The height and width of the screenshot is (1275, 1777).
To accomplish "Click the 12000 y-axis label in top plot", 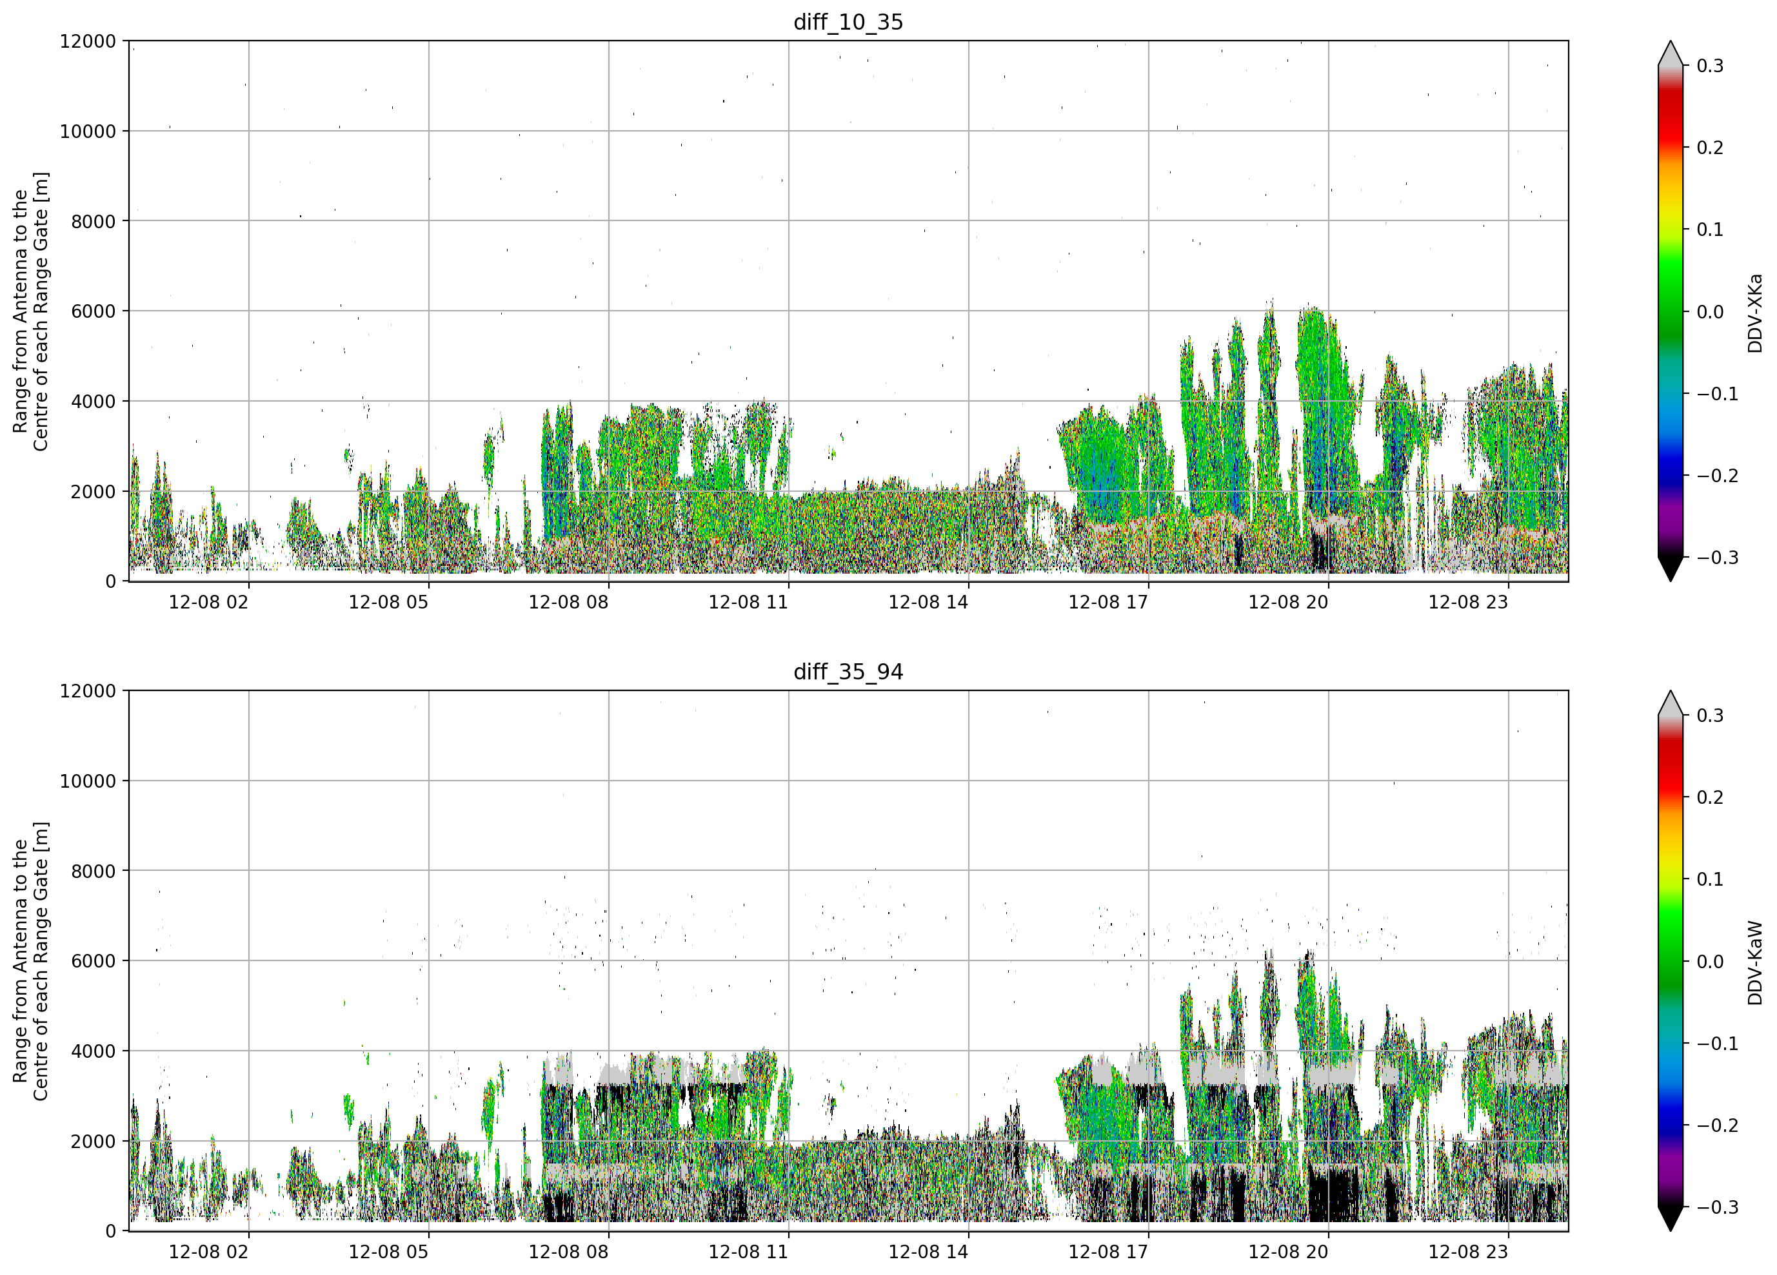I will pyautogui.click(x=88, y=41).
